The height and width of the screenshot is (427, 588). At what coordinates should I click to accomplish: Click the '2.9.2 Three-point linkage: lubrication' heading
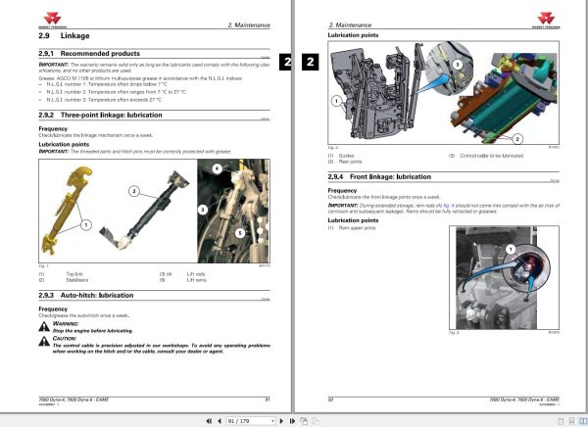pos(100,116)
